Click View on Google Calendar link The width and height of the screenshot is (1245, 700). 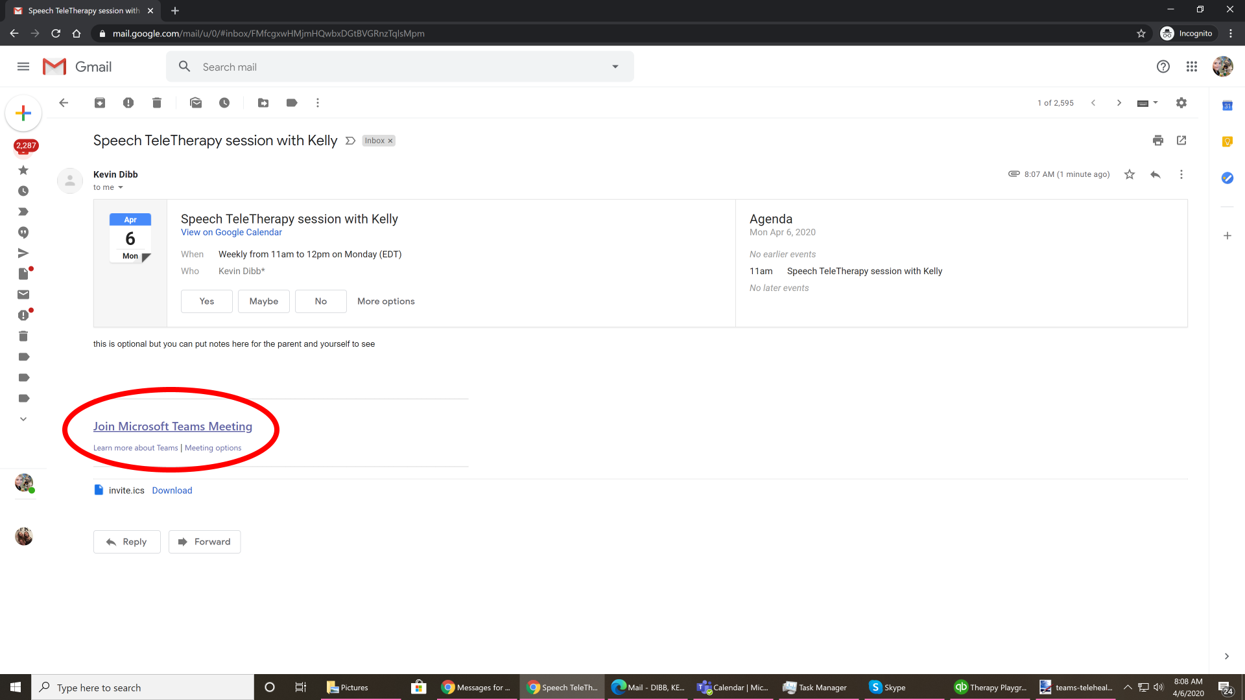point(231,232)
